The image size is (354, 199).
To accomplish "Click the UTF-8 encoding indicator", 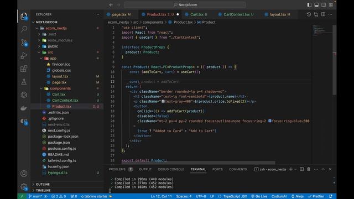I will (x=201, y=196).
